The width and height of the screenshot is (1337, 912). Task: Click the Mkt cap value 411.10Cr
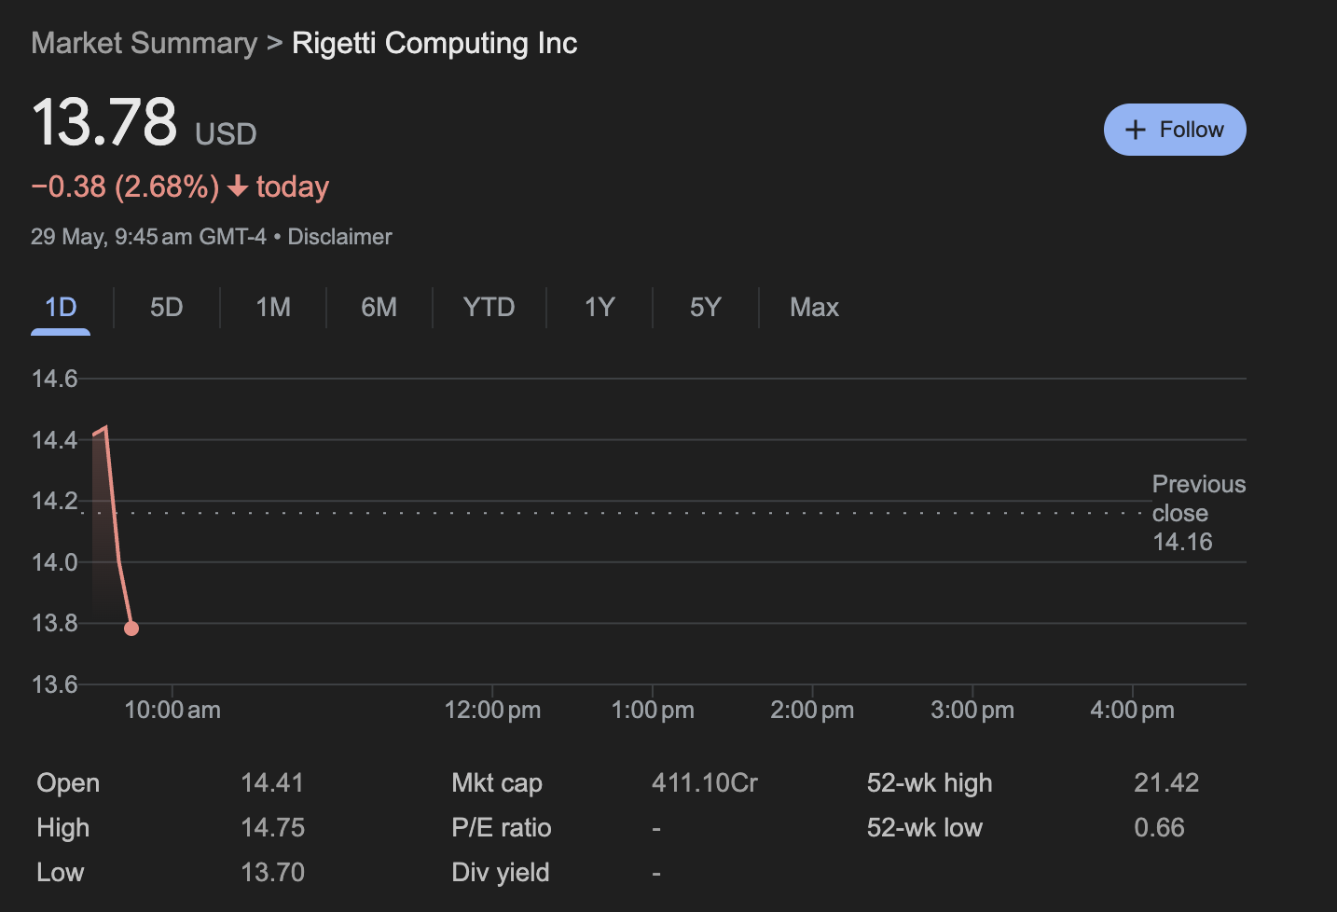[705, 782]
